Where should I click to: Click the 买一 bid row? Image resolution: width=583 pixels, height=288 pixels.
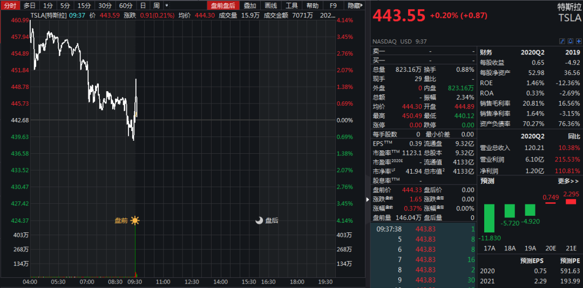(424, 60)
